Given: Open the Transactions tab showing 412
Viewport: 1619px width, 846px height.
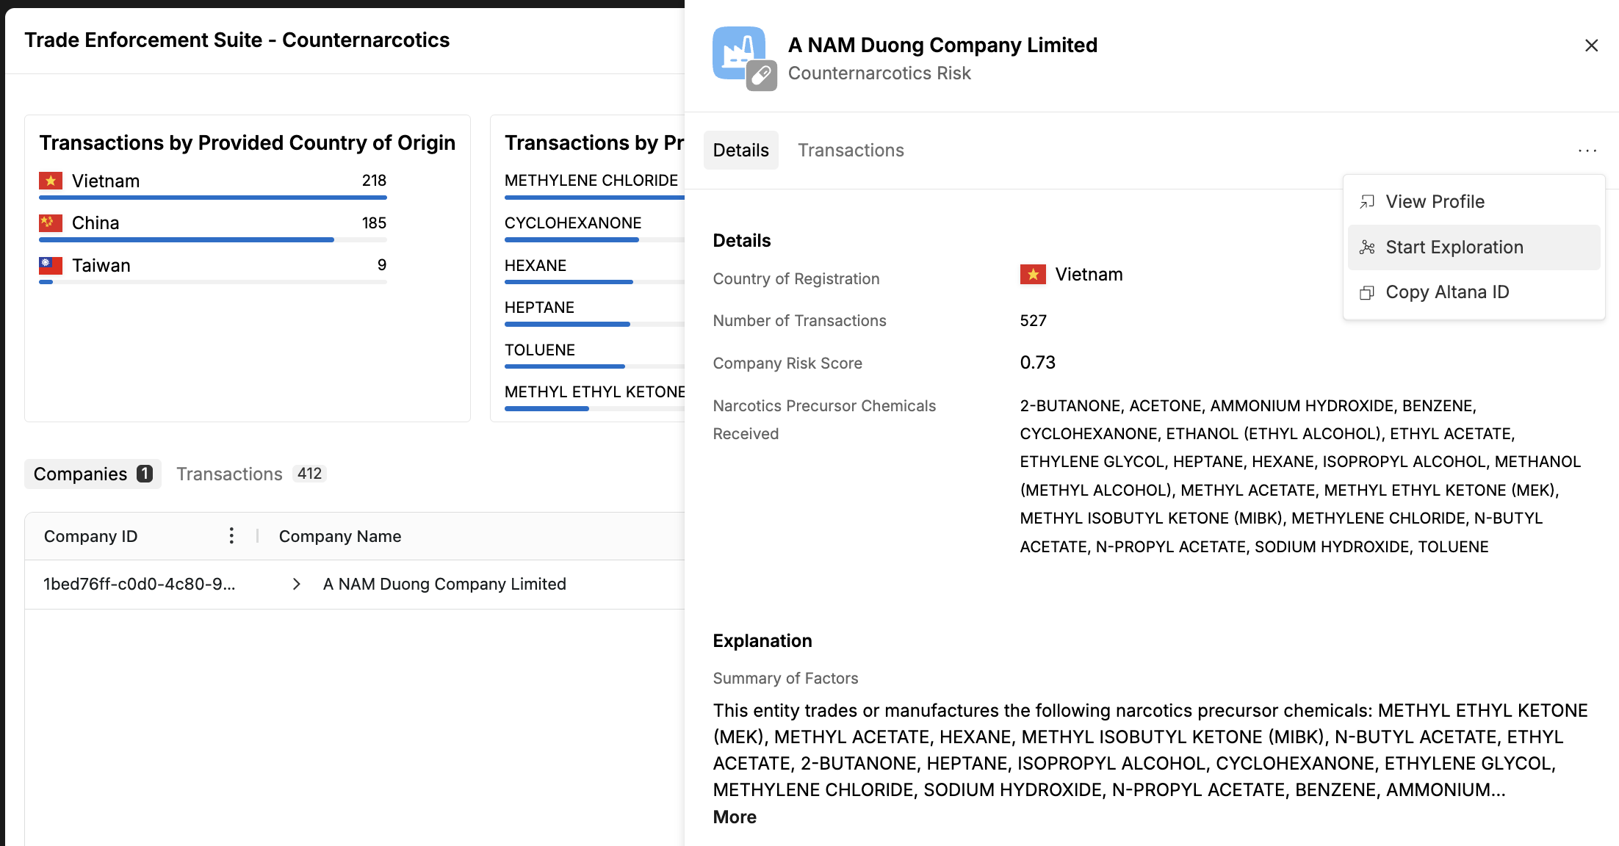Looking at the screenshot, I should 250,474.
